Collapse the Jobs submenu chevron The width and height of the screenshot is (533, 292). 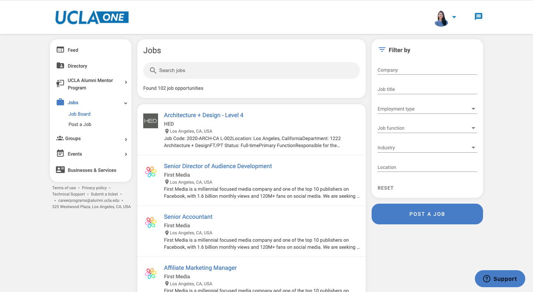(126, 103)
